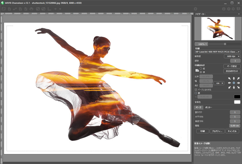Expand the ナビゲーター panel menu arrow

(x=239, y=14)
